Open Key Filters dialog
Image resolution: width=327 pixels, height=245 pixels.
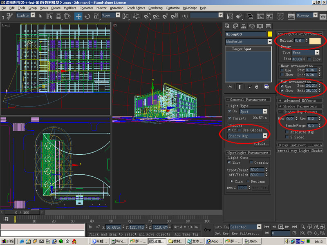245,233
